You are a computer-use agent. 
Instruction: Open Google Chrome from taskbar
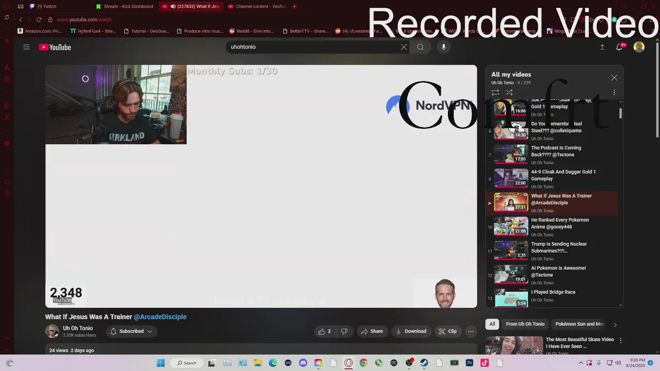click(x=364, y=363)
